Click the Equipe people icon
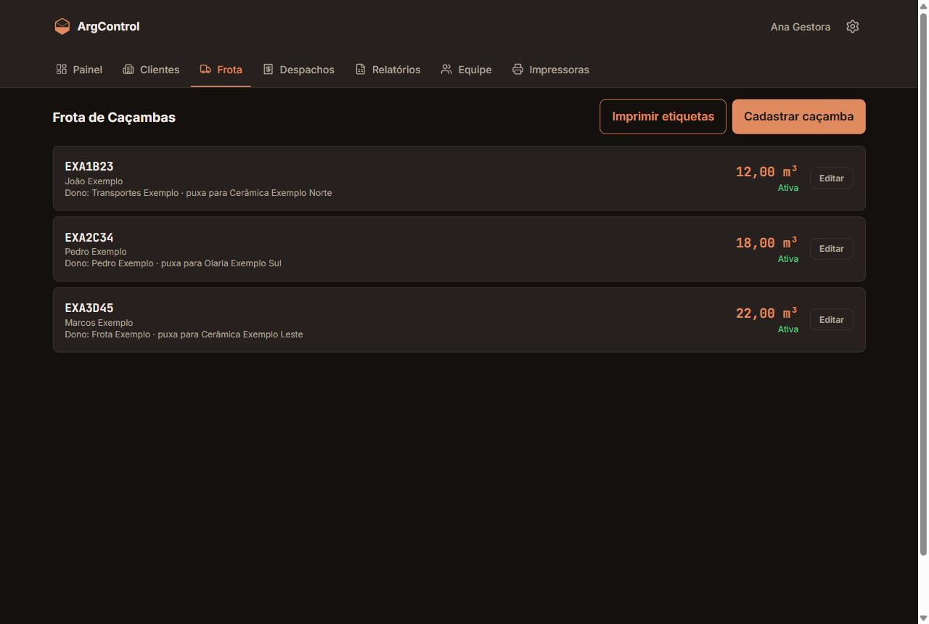Viewport: 929px width, 624px height. (x=446, y=70)
